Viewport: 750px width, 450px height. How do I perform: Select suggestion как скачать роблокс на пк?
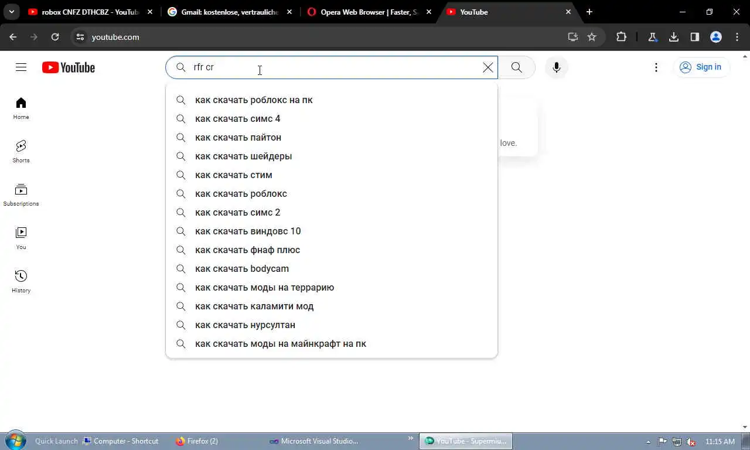[332, 100]
